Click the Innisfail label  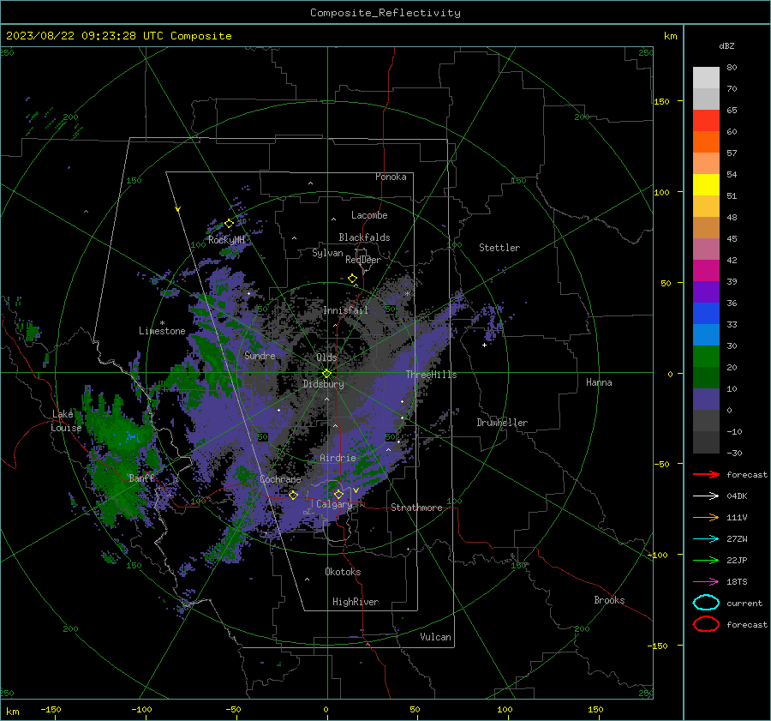click(345, 310)
